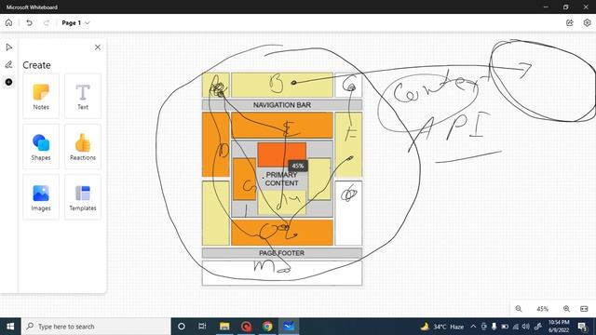Switch to the inking pen tool

pos(8,64)
